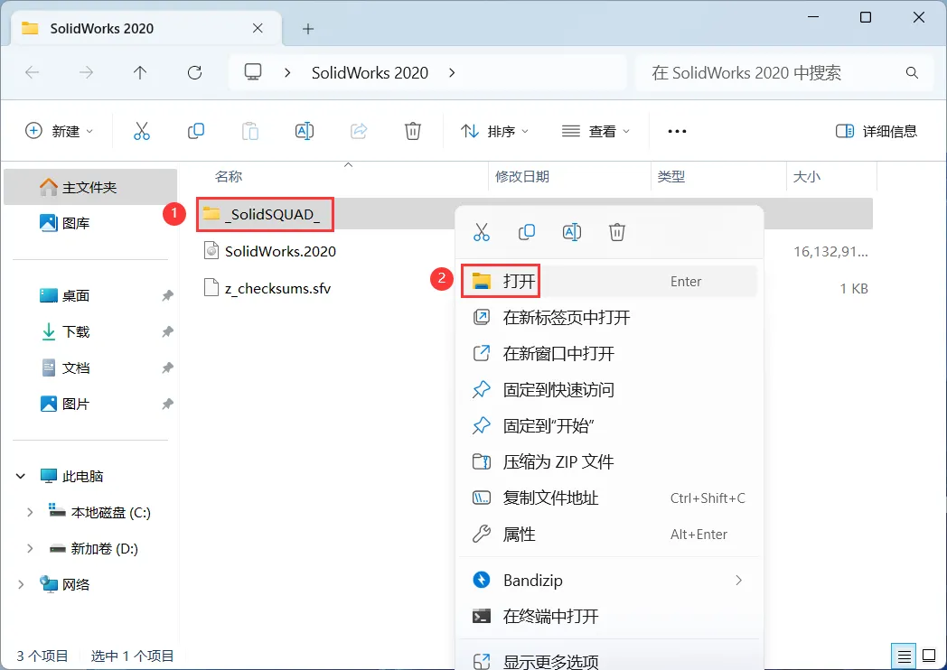Viewport: 947px width, 670px height.
Task: Go up one folder level
Action: (140, 73)
